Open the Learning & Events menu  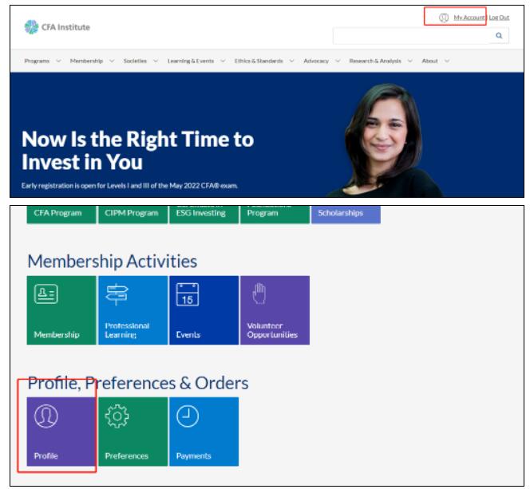(x=195, y=61)
